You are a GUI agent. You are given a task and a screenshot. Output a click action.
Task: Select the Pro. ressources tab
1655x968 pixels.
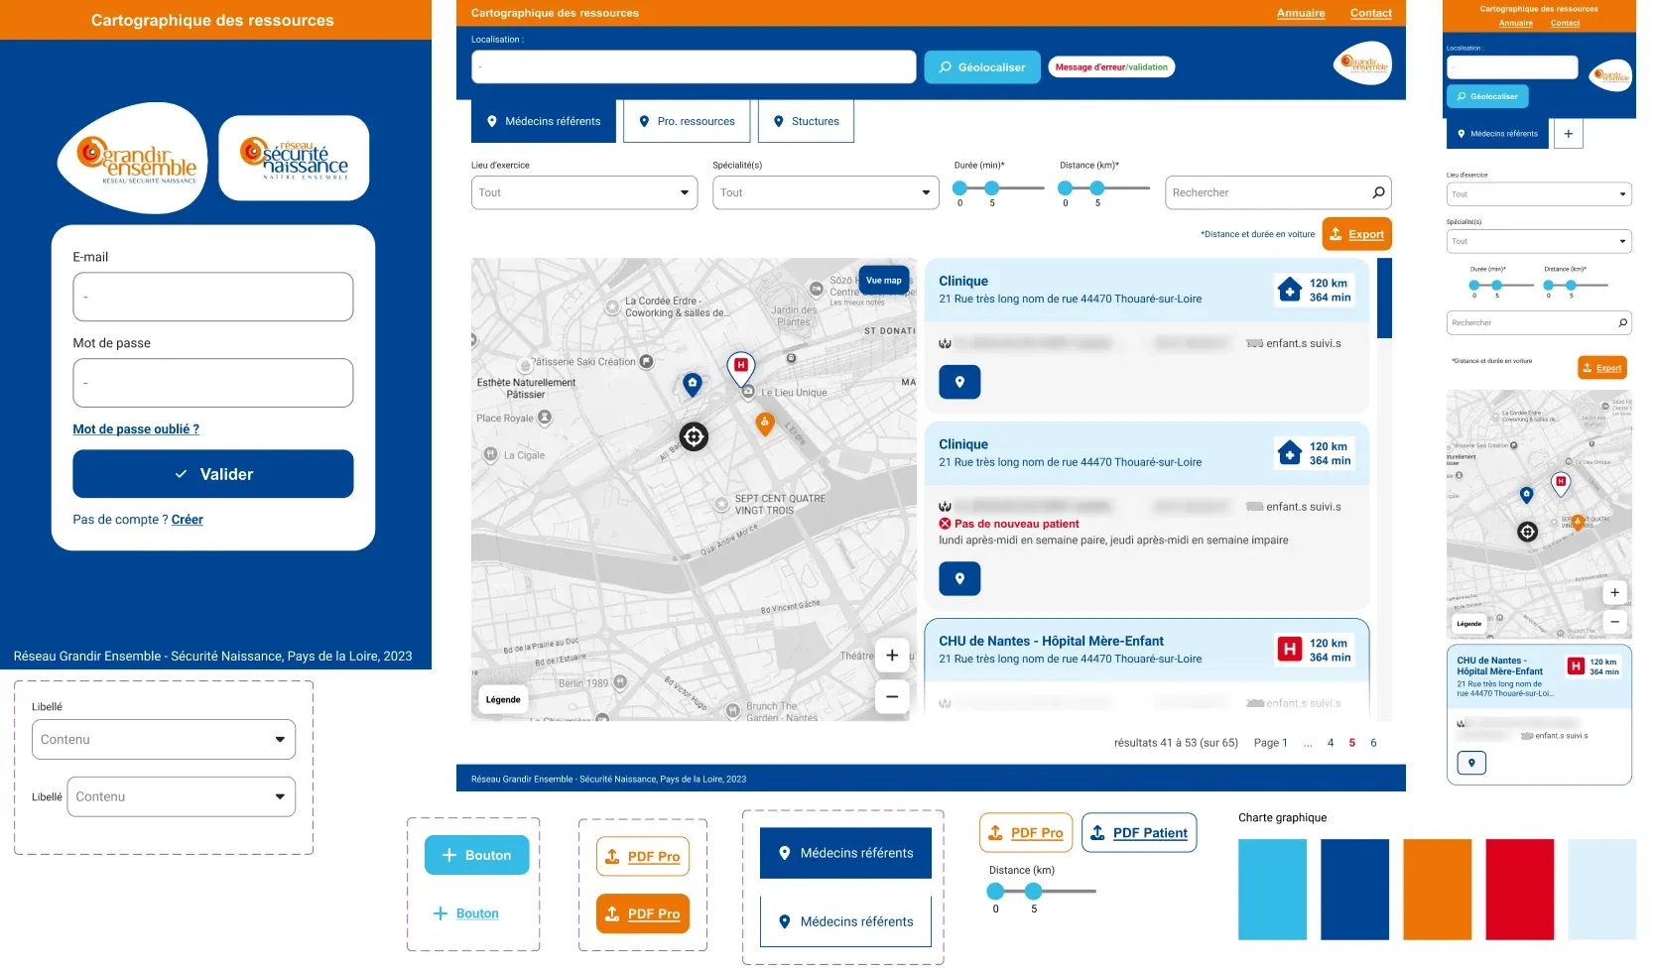[x=687, y=121]
